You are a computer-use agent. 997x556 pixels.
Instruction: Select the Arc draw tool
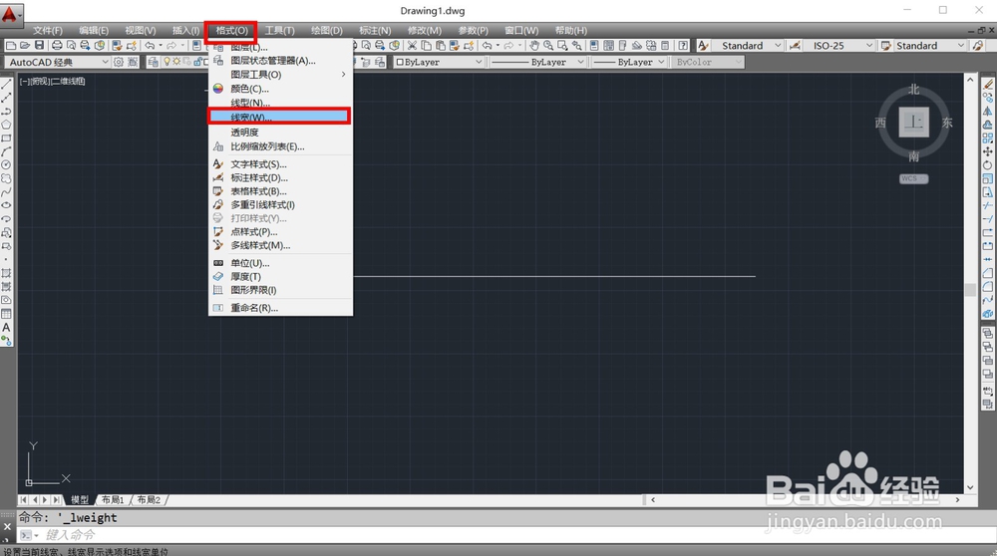click(x=6, y=151)
